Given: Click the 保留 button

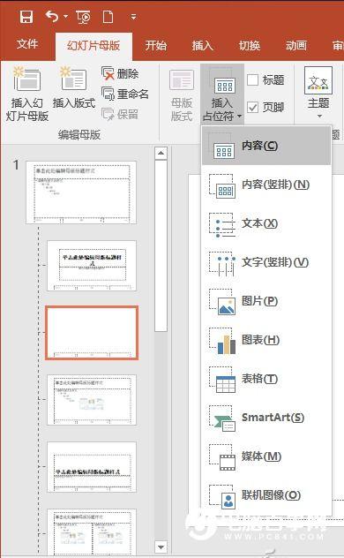Looking at the screenshot, I should [x=120, y=114].
